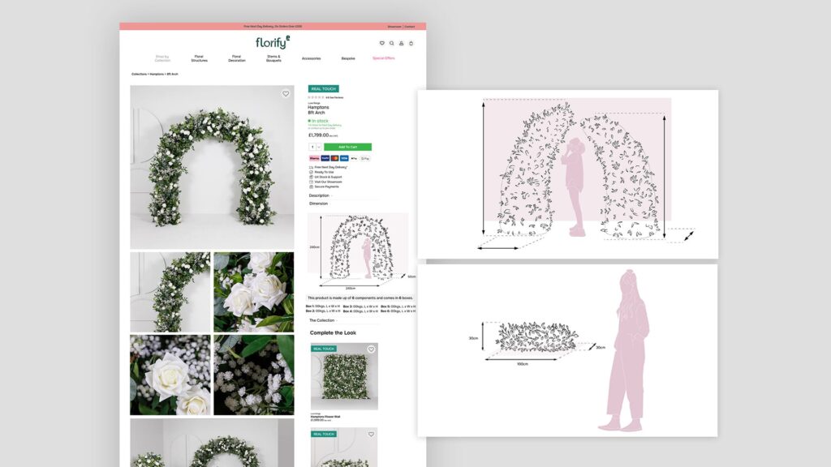Collapse the Dimension section
Image resolution: width=831 pixels, height=467 pixels.
pyautogui.click(x=319, y=204)
